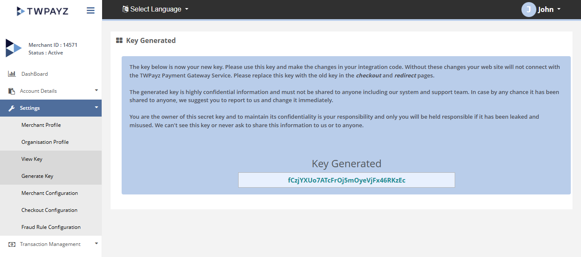Viewport: 581px width, 257px height.
Task: Expand the Account Details submenu arrow
Action: click(96, 90)
